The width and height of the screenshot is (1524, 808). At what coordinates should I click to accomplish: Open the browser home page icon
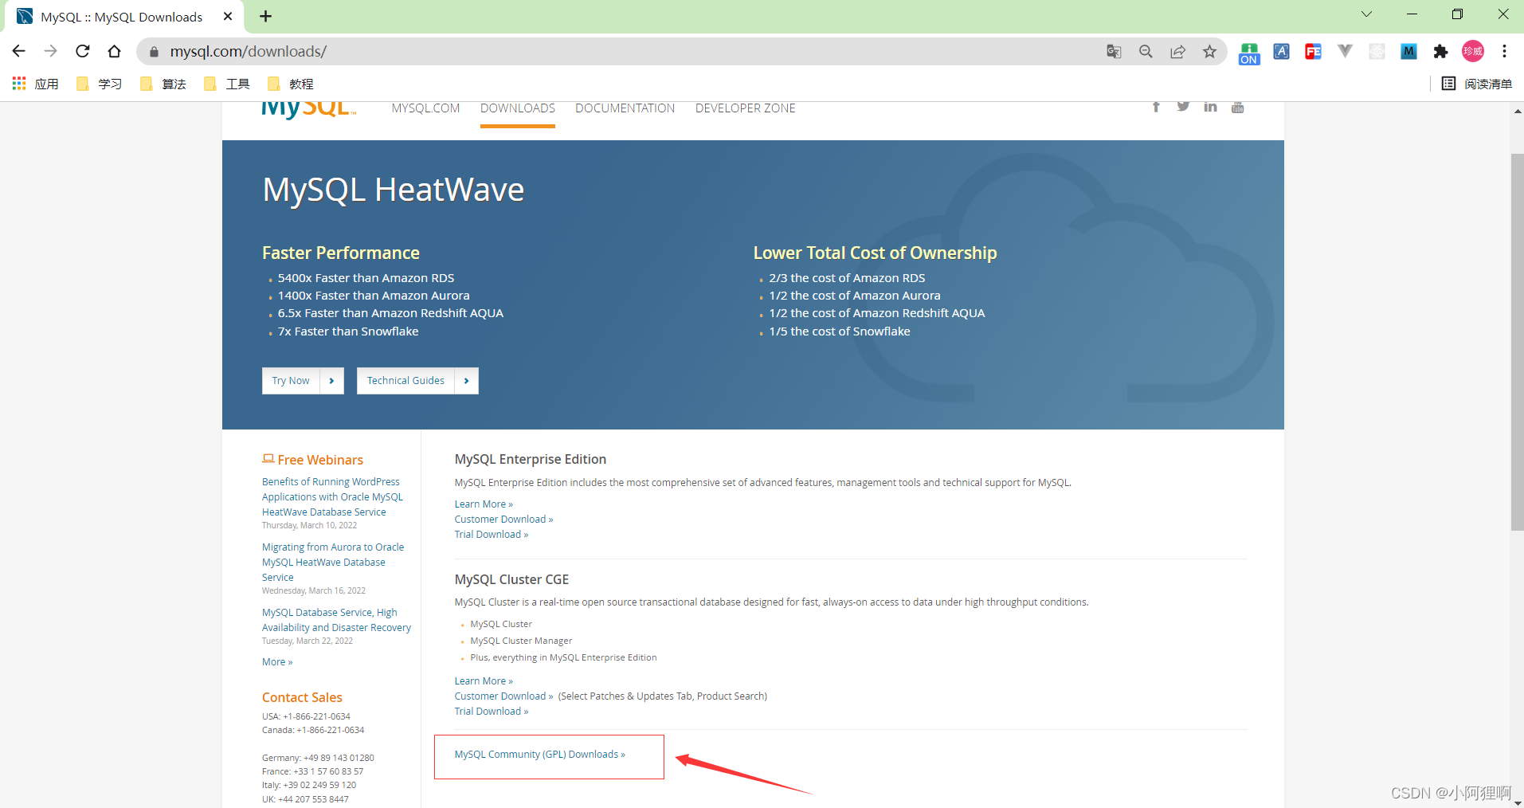(x=115, y=51)
